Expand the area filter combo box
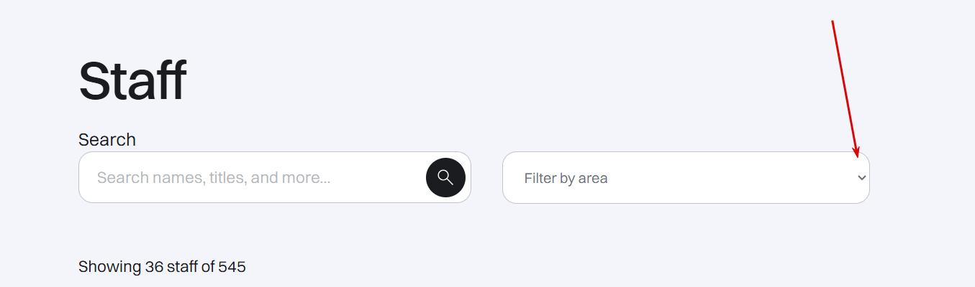 tap(685, 178)
